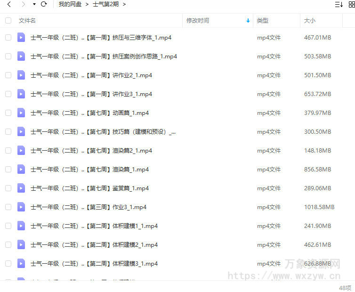Click video icon of 鉴赏篇_1.mp4
The width and height of the screenshot is (355, 292).
pos(21,188)
